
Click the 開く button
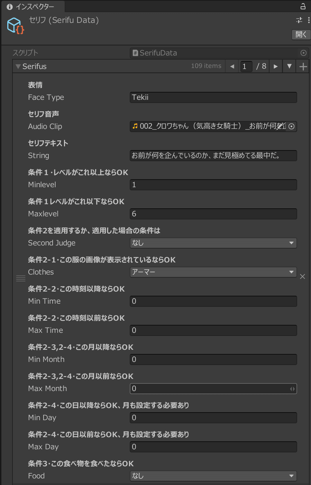(x=301, y=34)
